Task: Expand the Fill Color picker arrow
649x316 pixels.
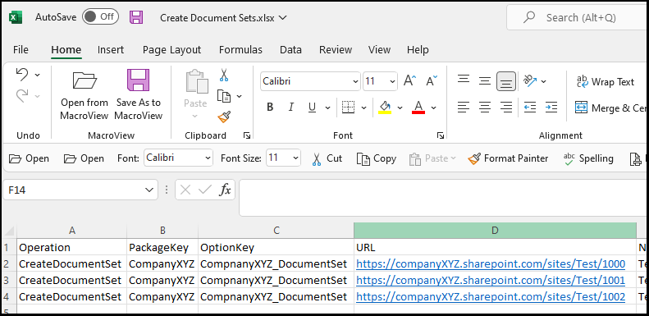Action: point(400,108)
